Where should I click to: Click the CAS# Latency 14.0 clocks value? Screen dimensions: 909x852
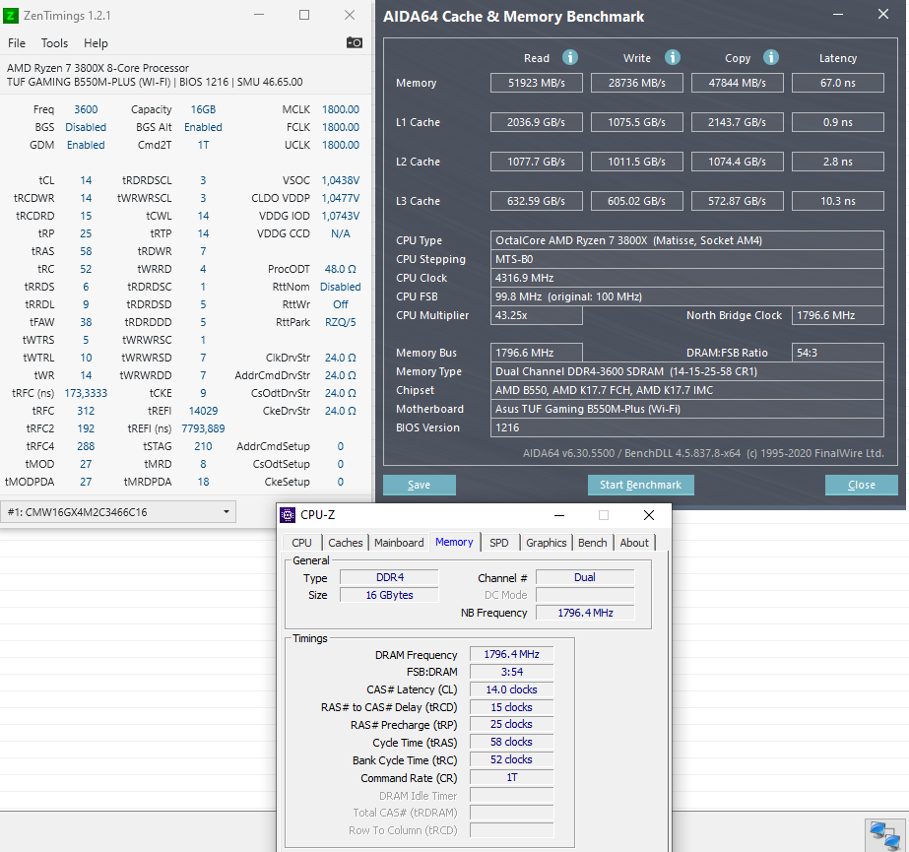pos(511,689)
